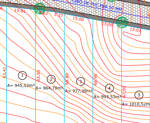Click the circled lot number 2
150x123 pixels.
coord(51,79)
